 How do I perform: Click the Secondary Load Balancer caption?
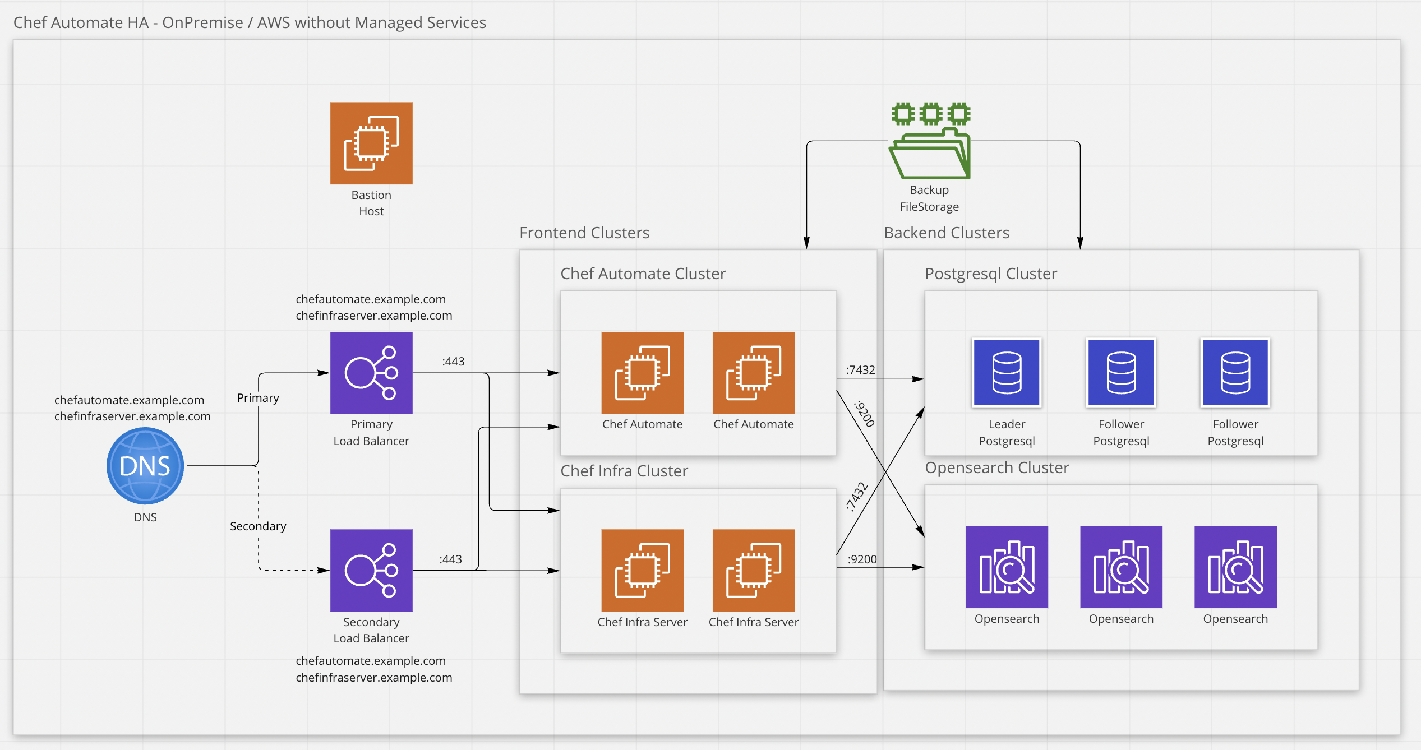click(x=371, y=630)
